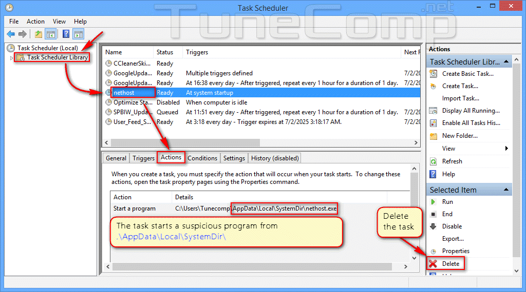
Task: Click Import Task link
Action: (x=461, y=98)
